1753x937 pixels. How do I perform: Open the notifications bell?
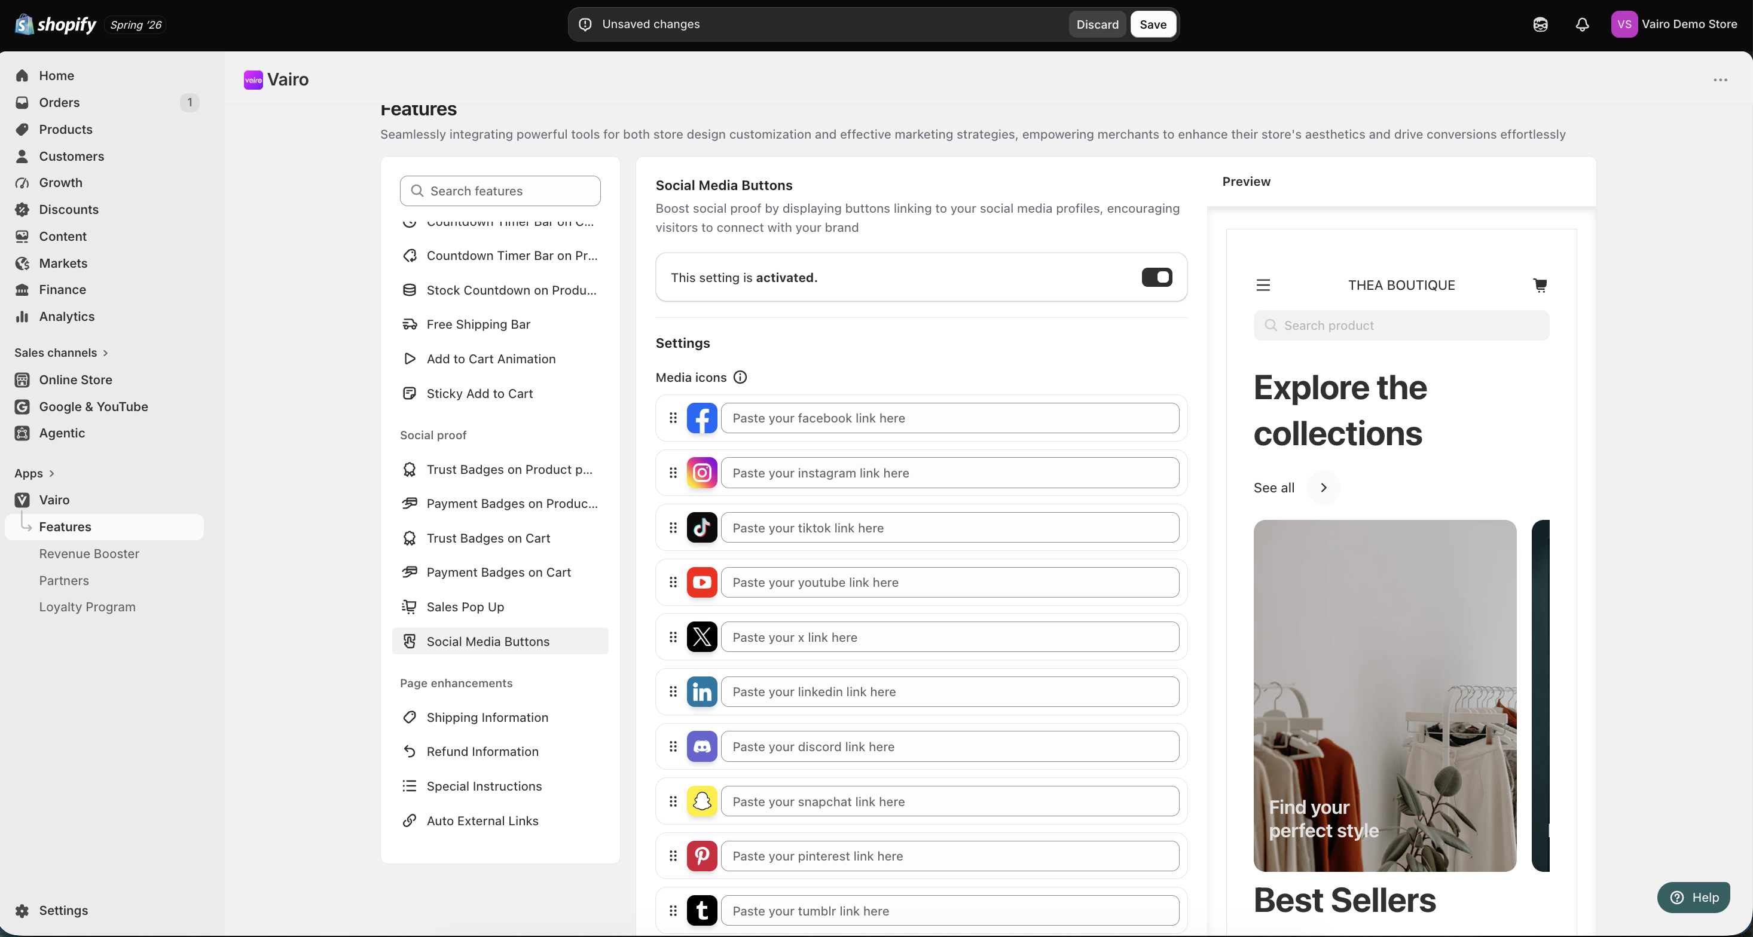click(x=1582, y=25)
